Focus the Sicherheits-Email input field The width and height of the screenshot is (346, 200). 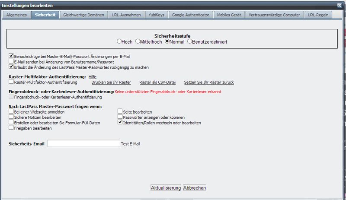coord(84,143)
